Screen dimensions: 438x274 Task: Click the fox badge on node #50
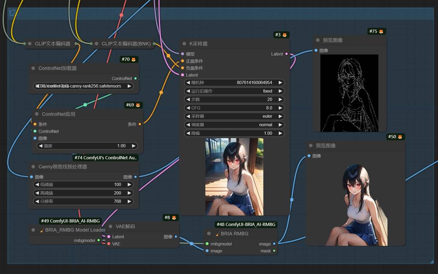click(400, 137)
